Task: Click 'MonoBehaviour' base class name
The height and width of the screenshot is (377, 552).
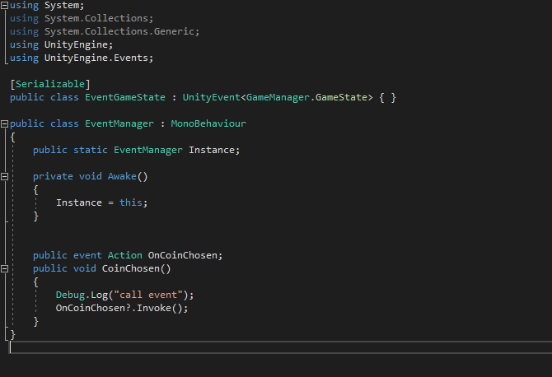Action: point(208,123)
